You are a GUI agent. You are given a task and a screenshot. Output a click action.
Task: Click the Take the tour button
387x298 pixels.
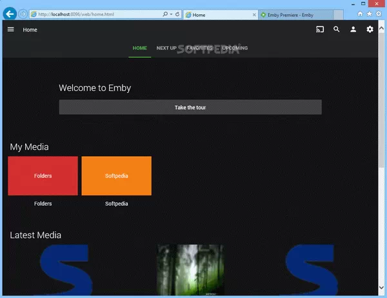(x=190, y=108)
